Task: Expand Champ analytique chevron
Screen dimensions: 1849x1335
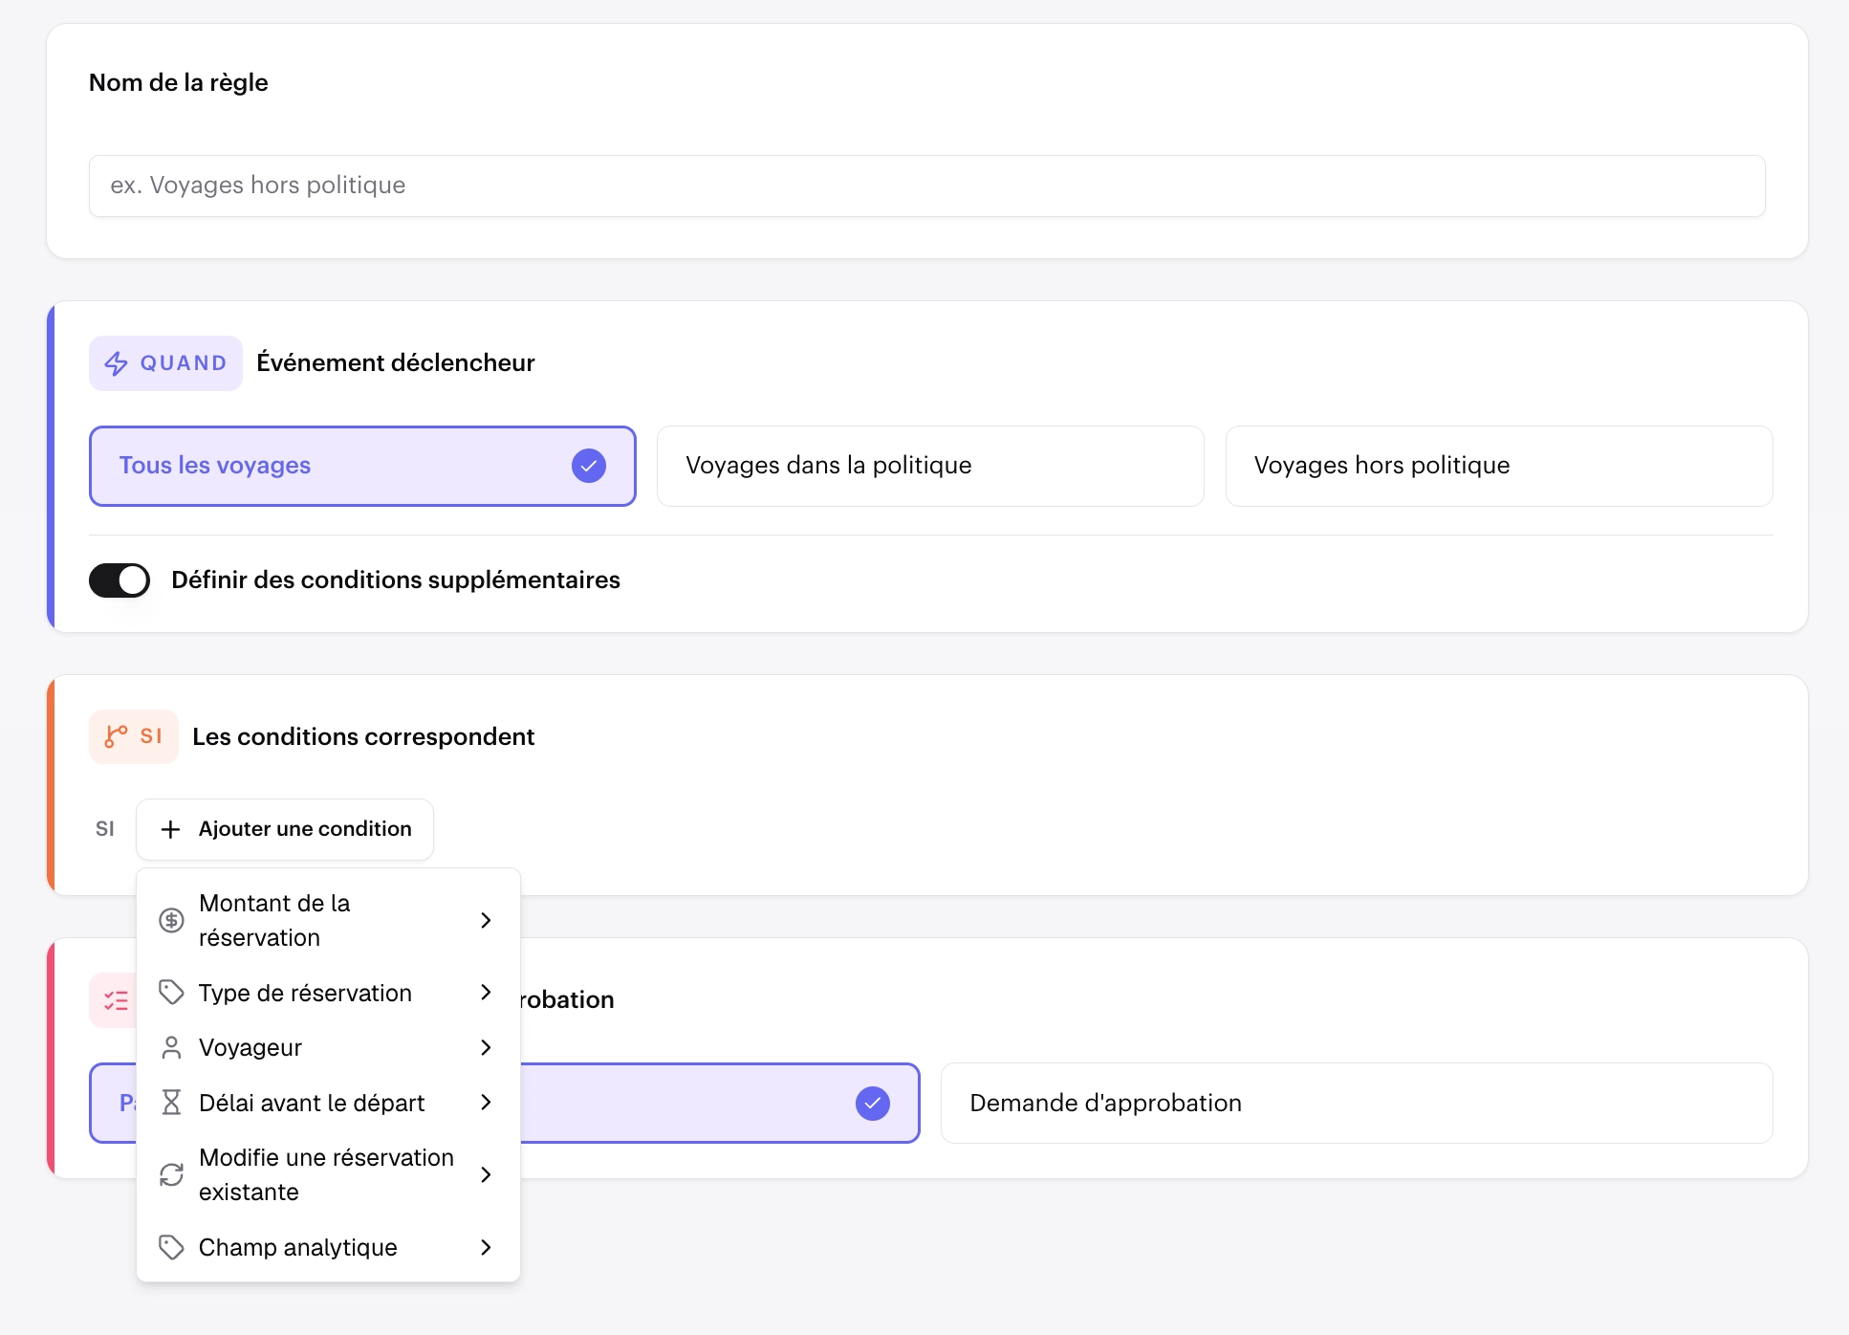Action: [x=486, y=1247]
